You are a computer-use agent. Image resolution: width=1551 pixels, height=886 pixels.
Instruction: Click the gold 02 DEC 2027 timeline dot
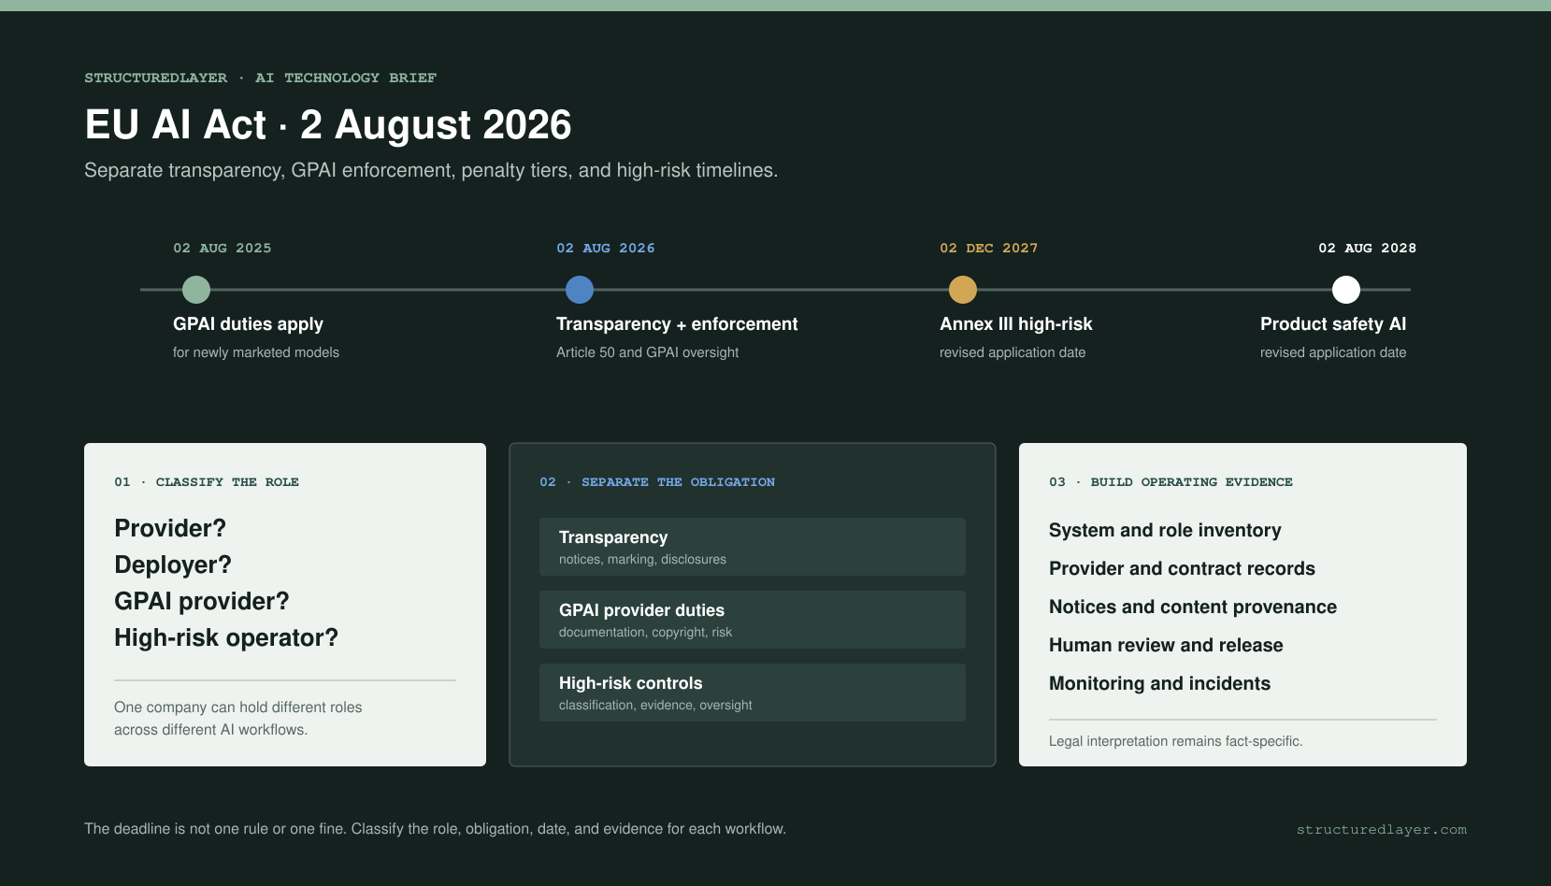point(963,290)
